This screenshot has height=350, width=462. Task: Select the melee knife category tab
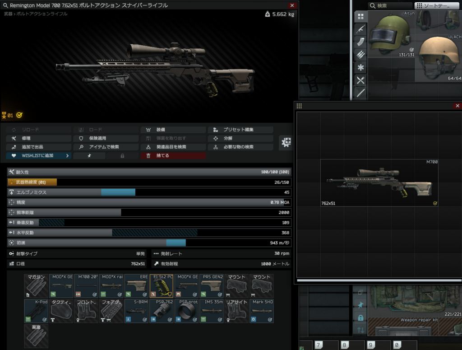pyautogui.click(x=360, y=93)
